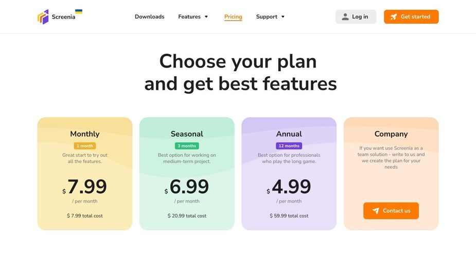Expand the Support dropdown arrow
Screen dimensions: 476x268
(283, 16)
